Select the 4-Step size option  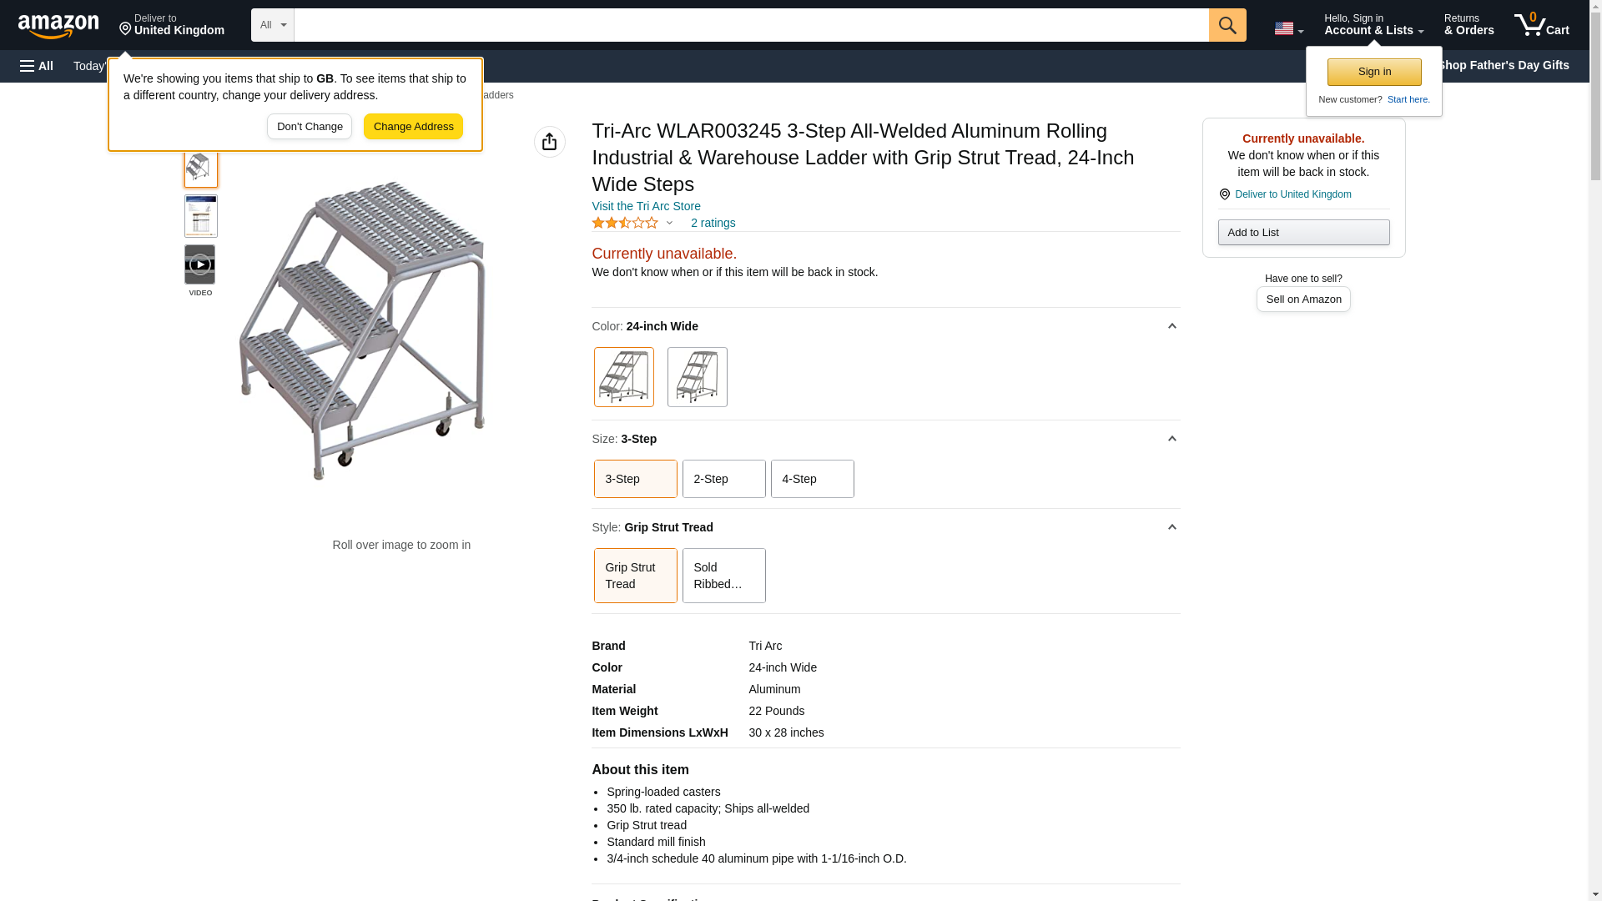pos(812,479)
